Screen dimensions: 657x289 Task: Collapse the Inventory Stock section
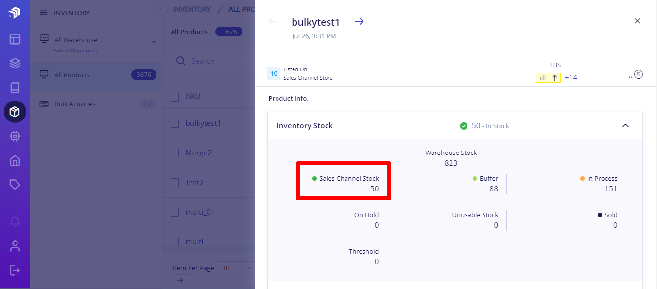pos(625,126)
